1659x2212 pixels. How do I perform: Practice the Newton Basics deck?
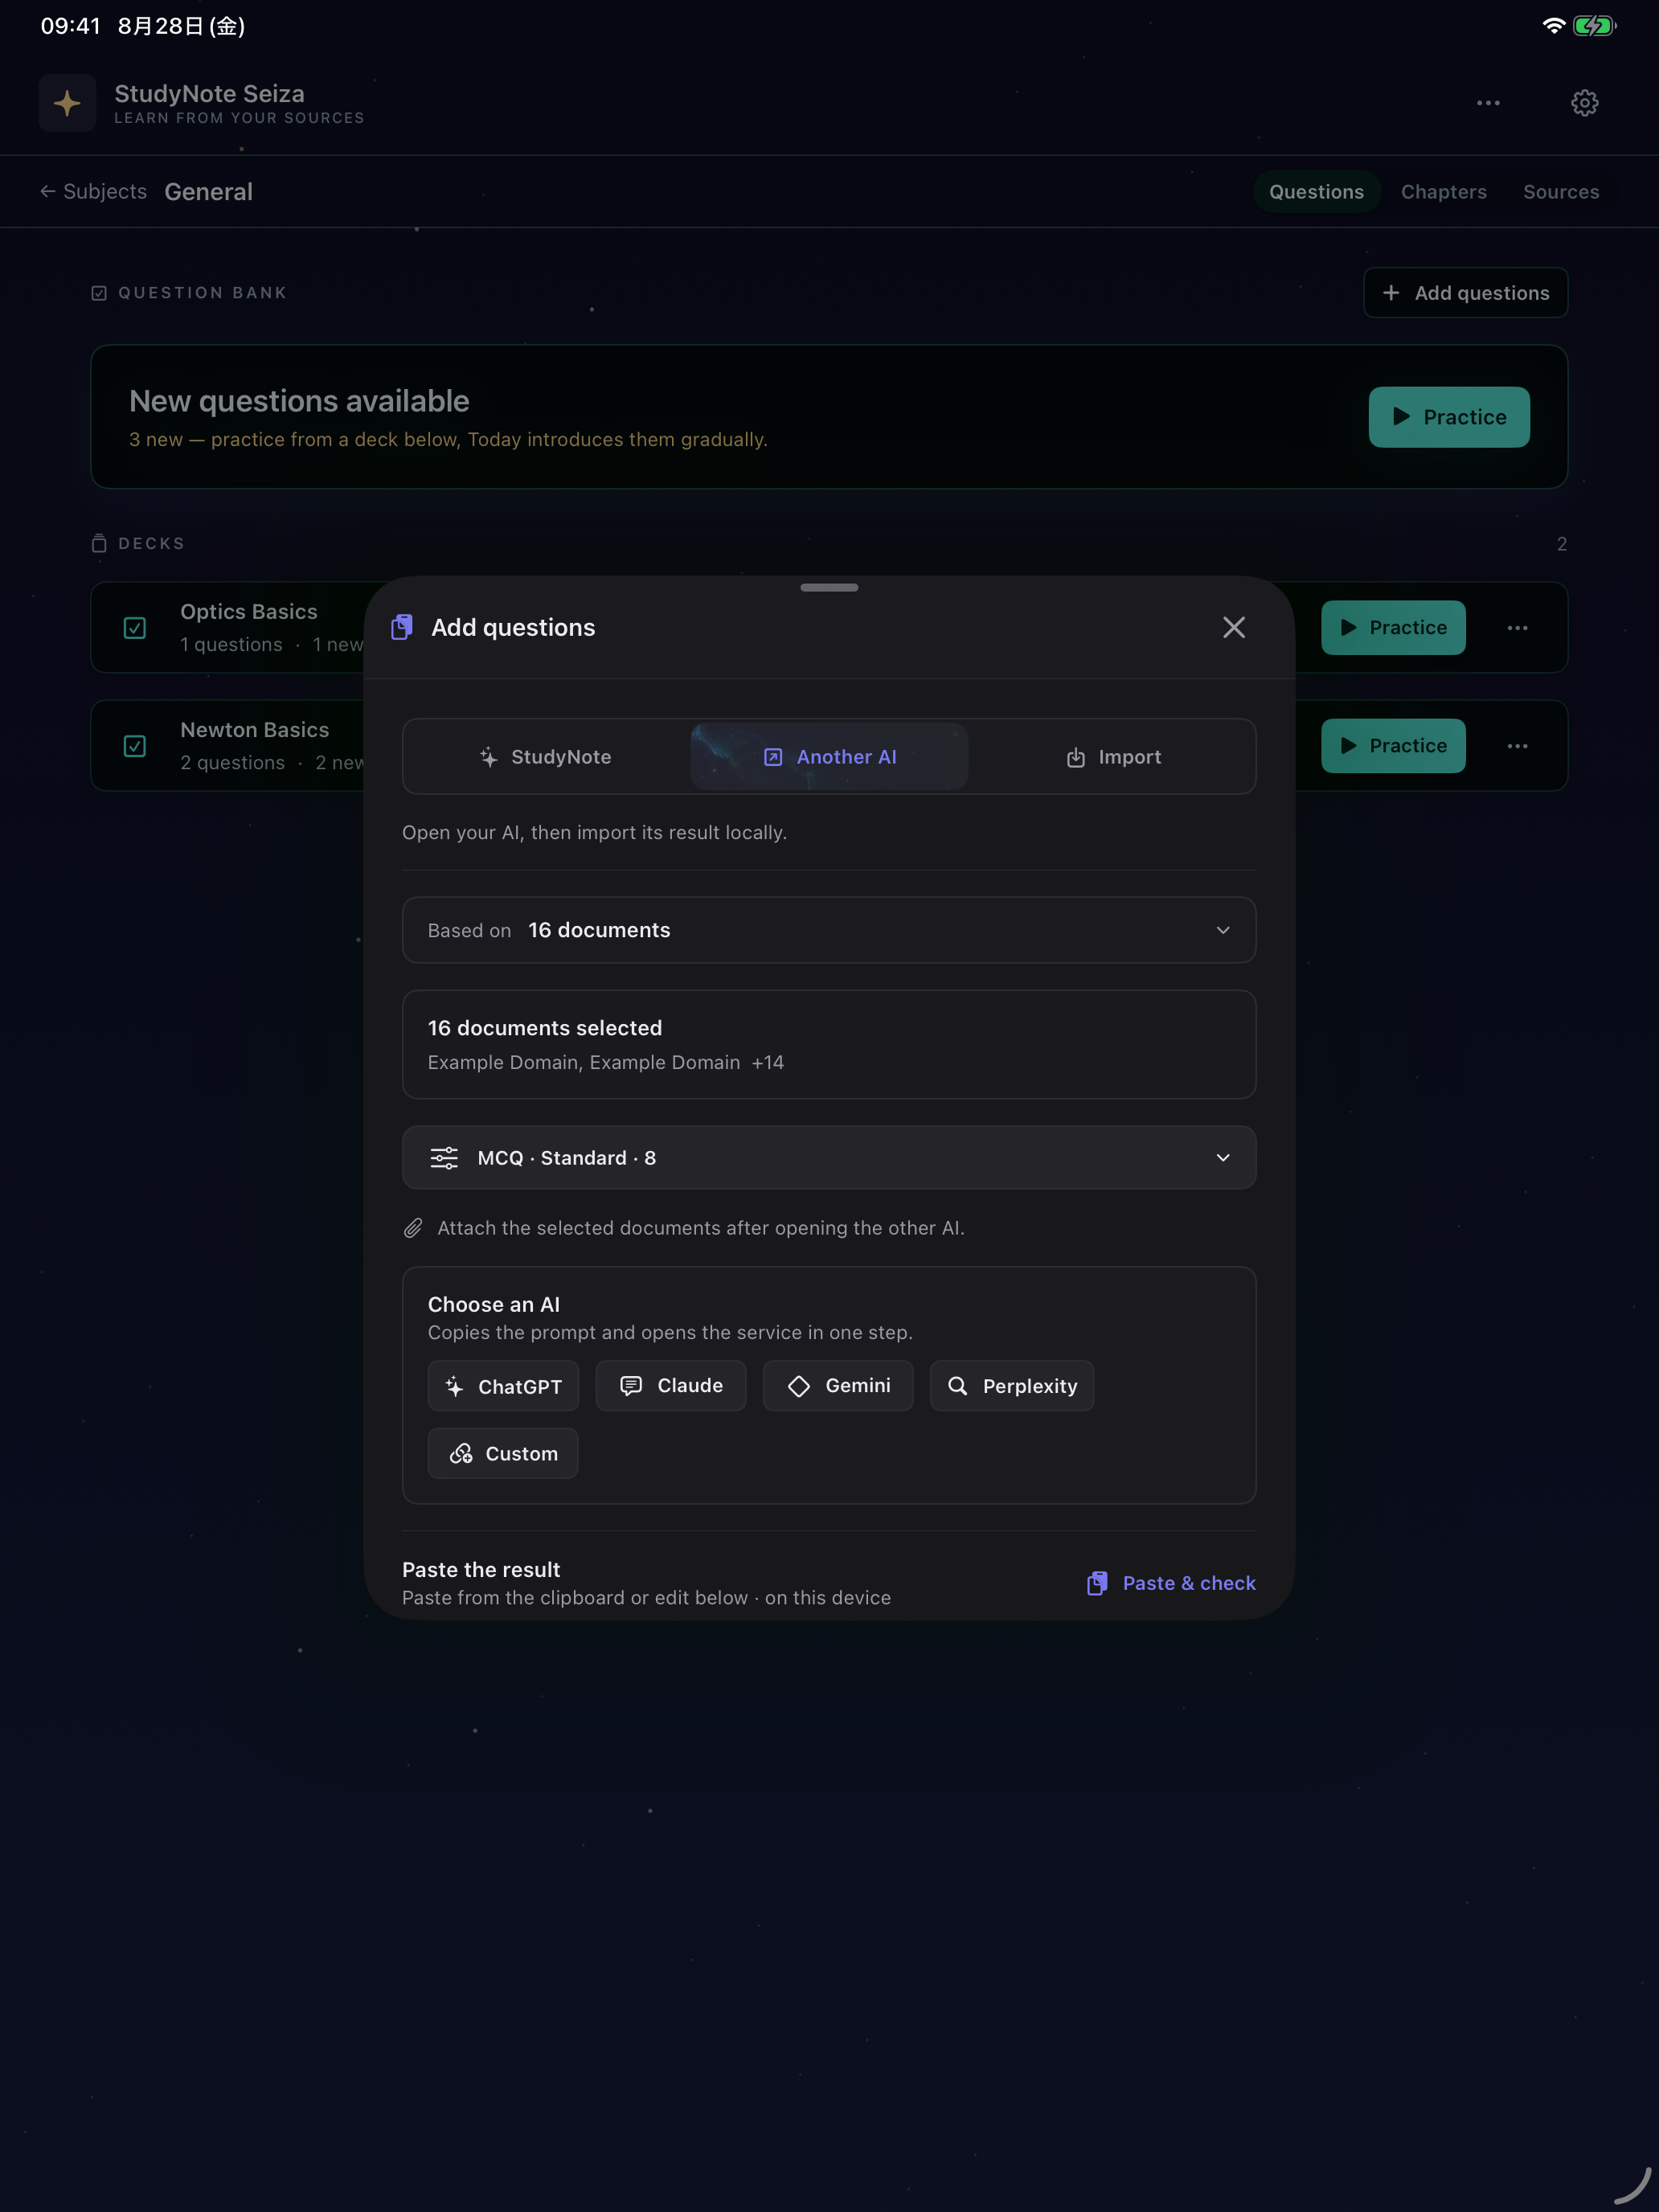[x=1393, y=746]
